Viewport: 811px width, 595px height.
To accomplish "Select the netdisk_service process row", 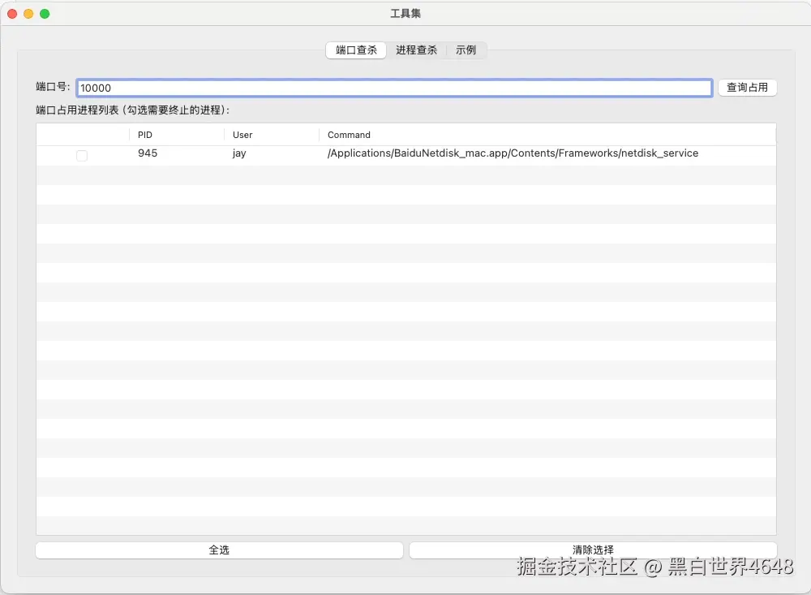I will tap(487, 153).
